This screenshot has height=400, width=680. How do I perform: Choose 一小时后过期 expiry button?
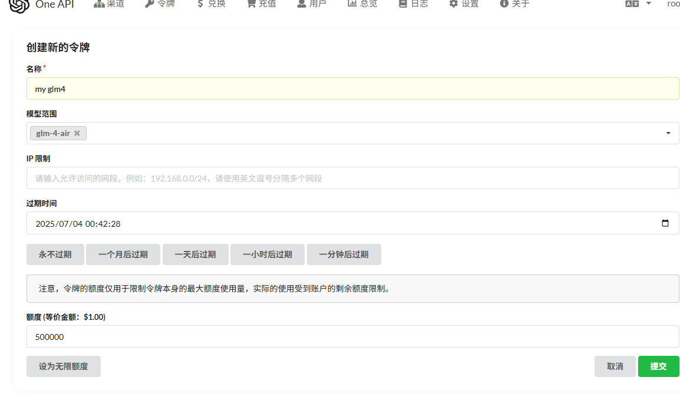tap(268, 254)
